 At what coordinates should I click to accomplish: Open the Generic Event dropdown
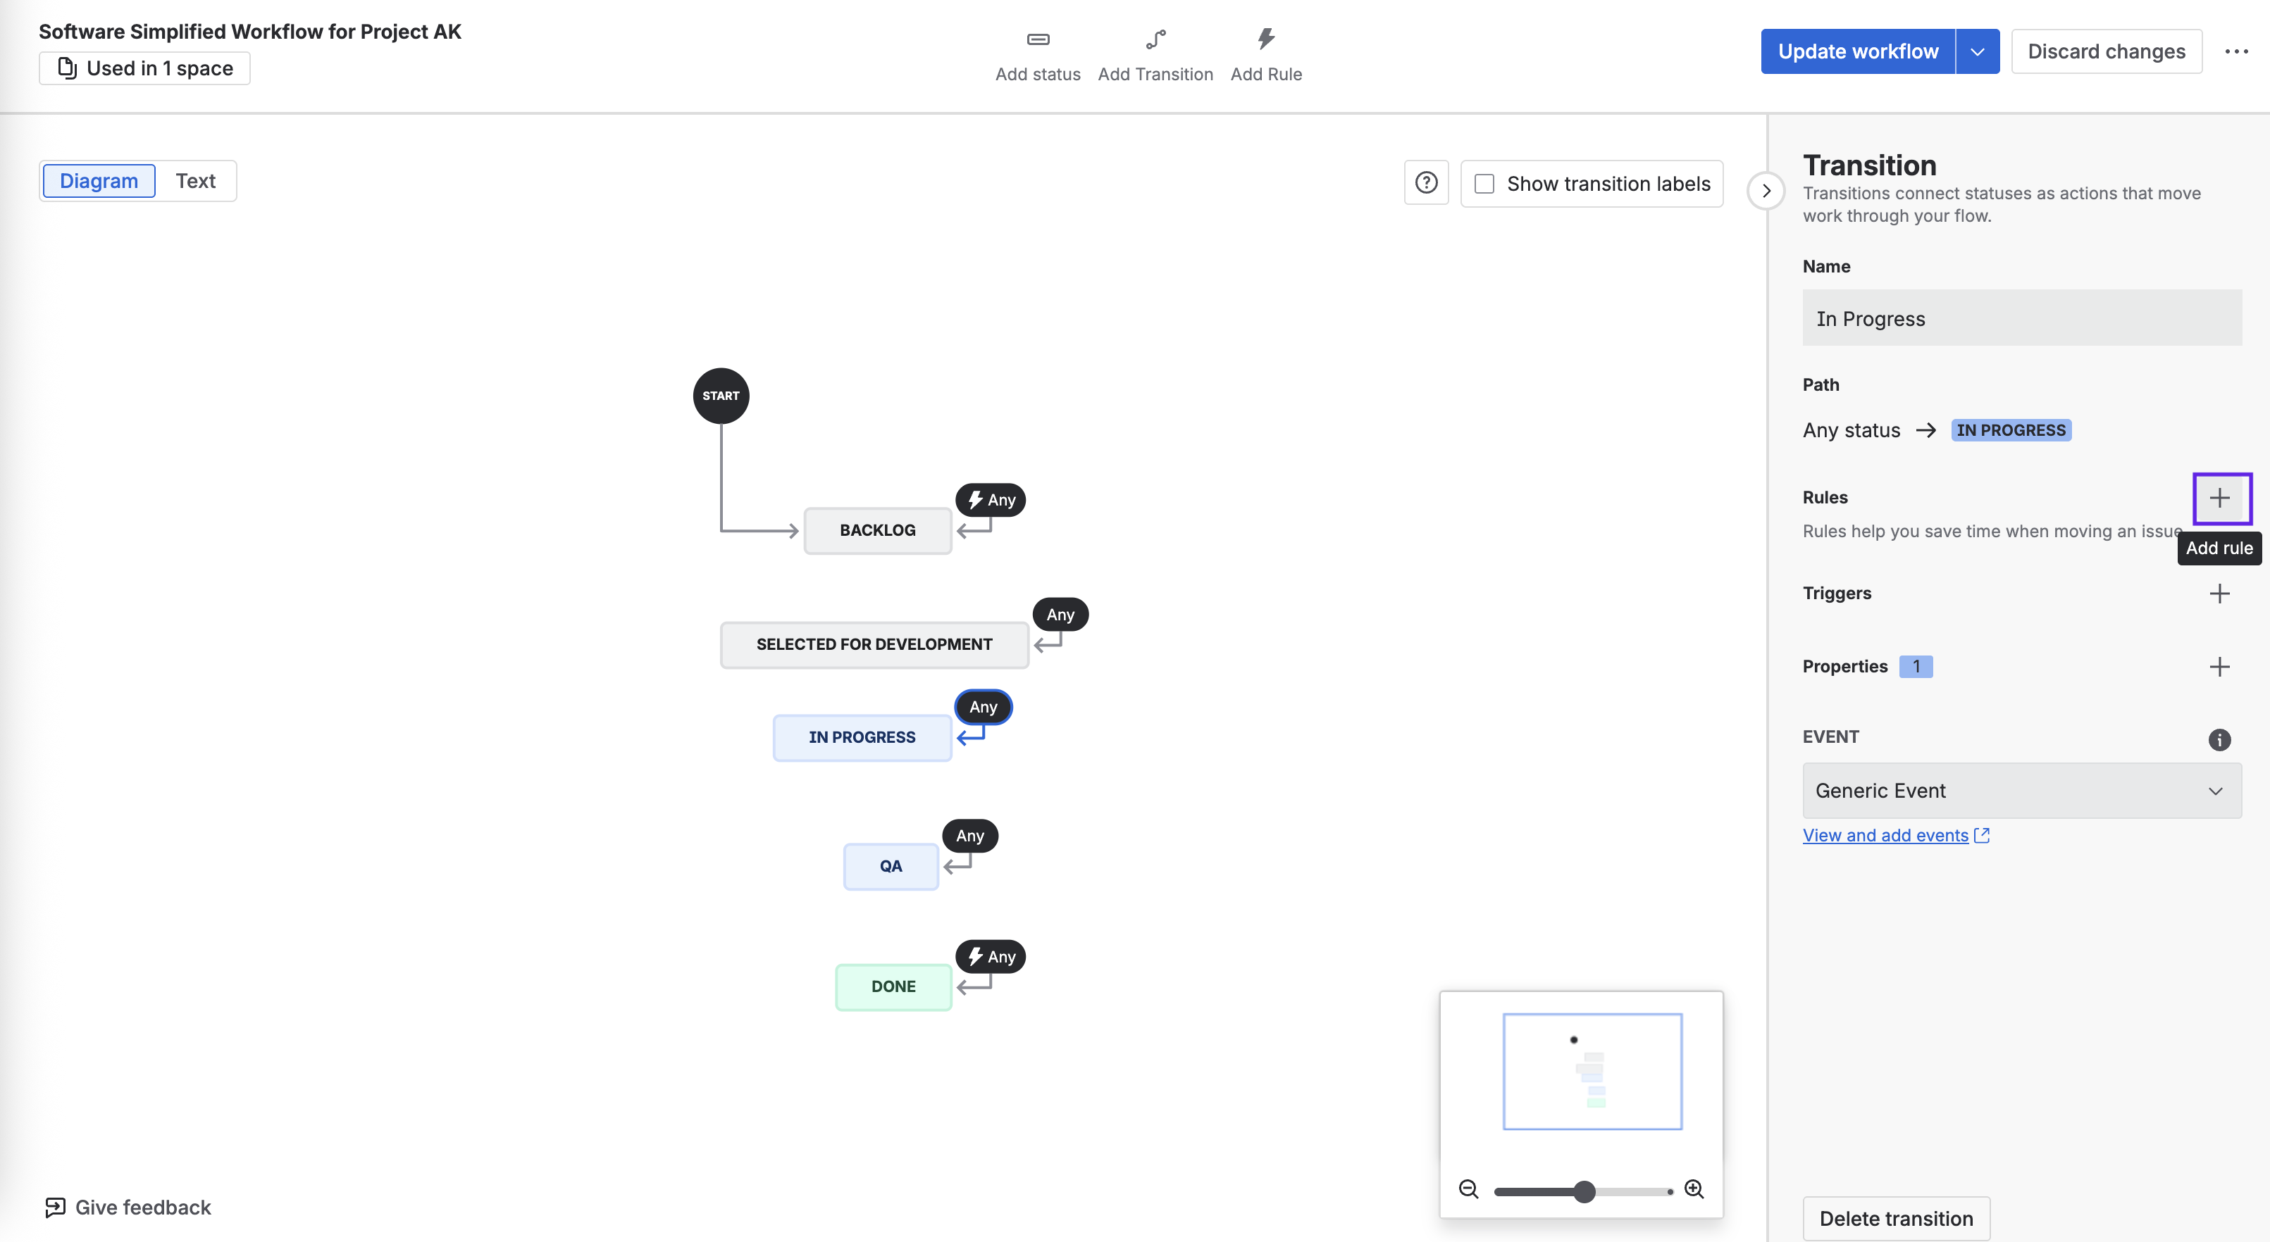tap(2021, 791)
